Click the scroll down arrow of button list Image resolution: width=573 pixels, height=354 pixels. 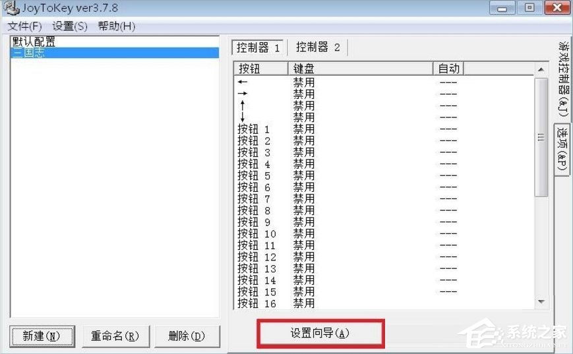point(541,302)
